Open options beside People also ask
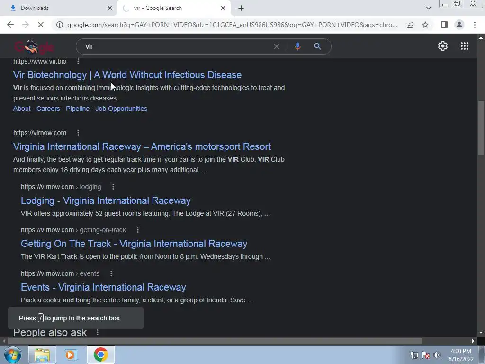 98,332
